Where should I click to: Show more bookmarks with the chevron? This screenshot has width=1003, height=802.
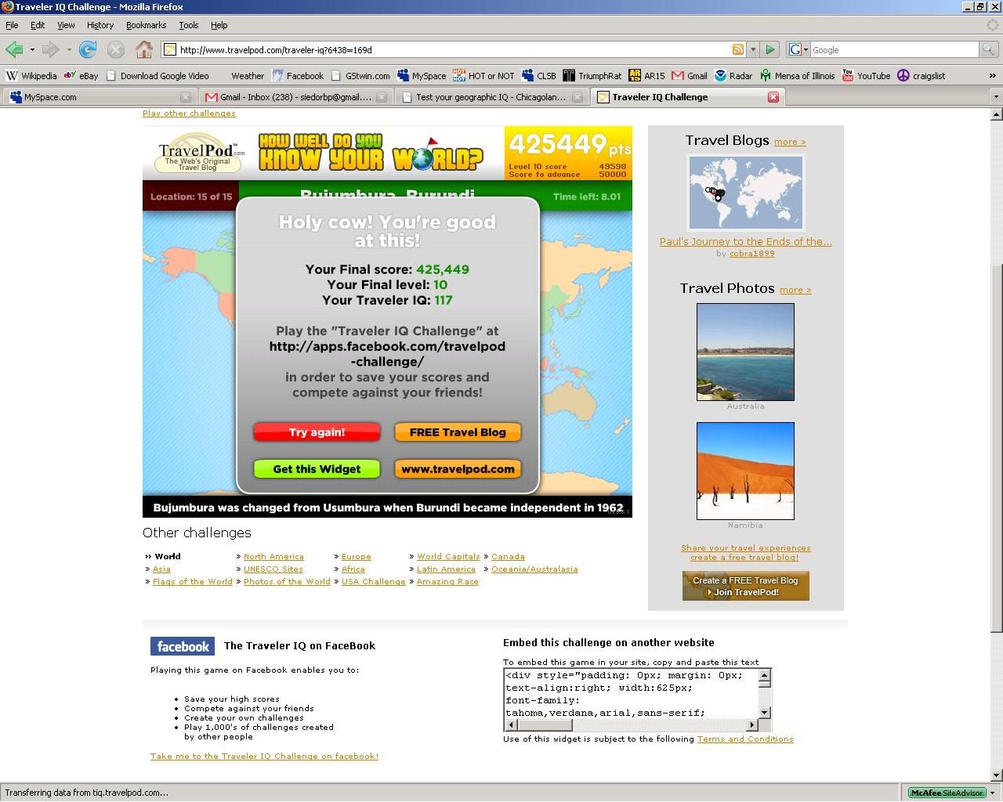(x=992, y=76)
